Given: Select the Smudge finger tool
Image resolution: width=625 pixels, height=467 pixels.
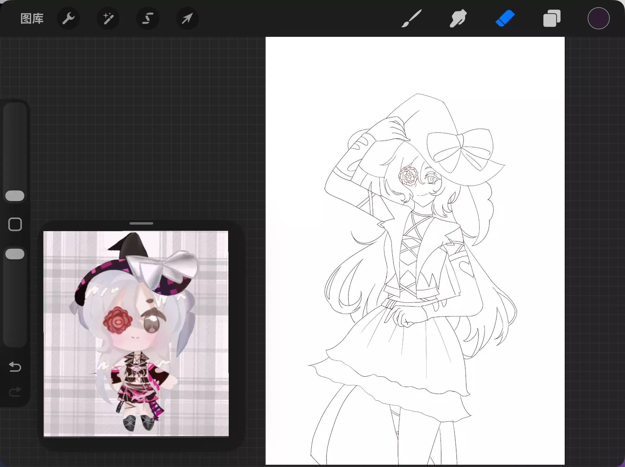Looking at the screenshot, I should click(x=458, y=19).
